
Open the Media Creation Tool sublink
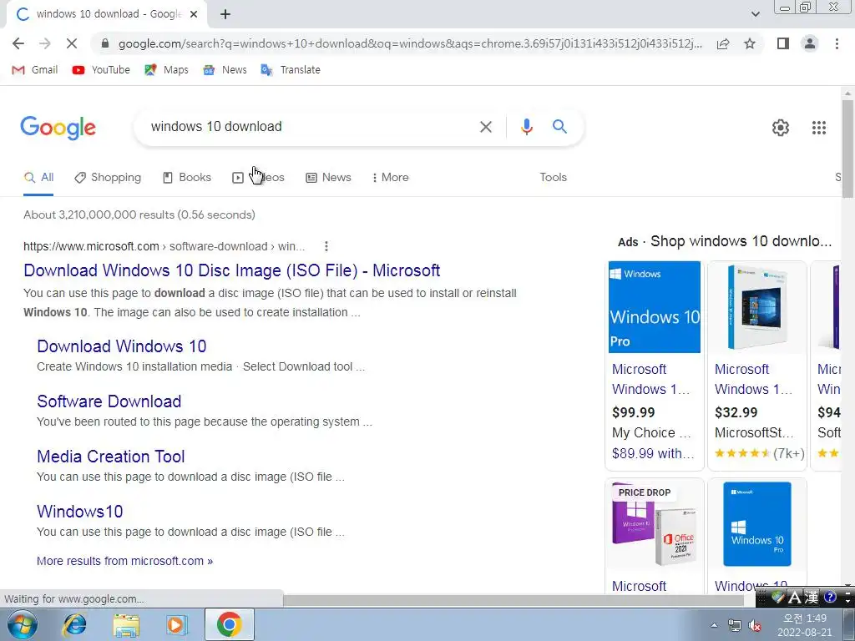111,457
